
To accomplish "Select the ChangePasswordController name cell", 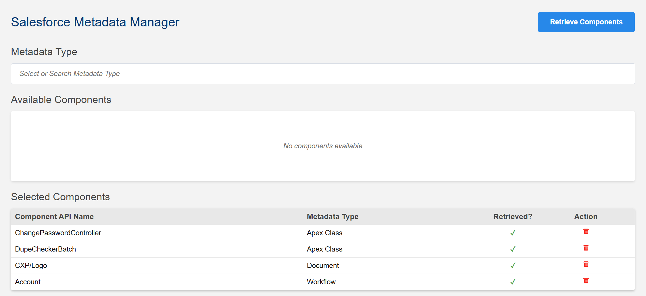I will tap(58, 233).
